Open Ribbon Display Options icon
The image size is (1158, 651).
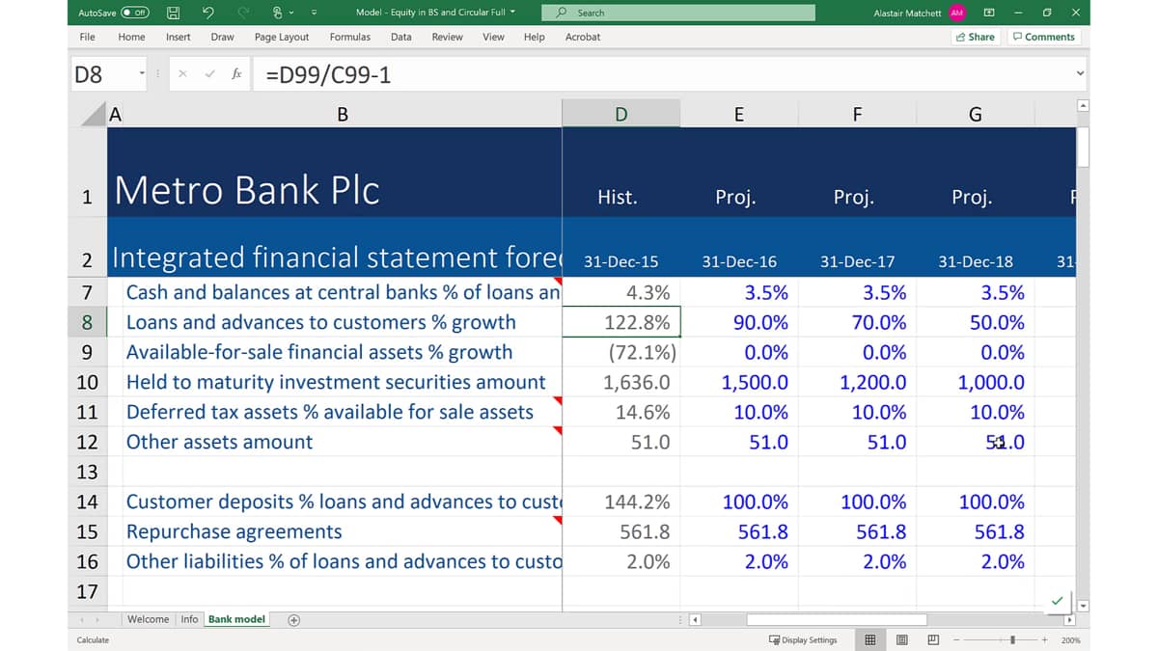[988, 13]
